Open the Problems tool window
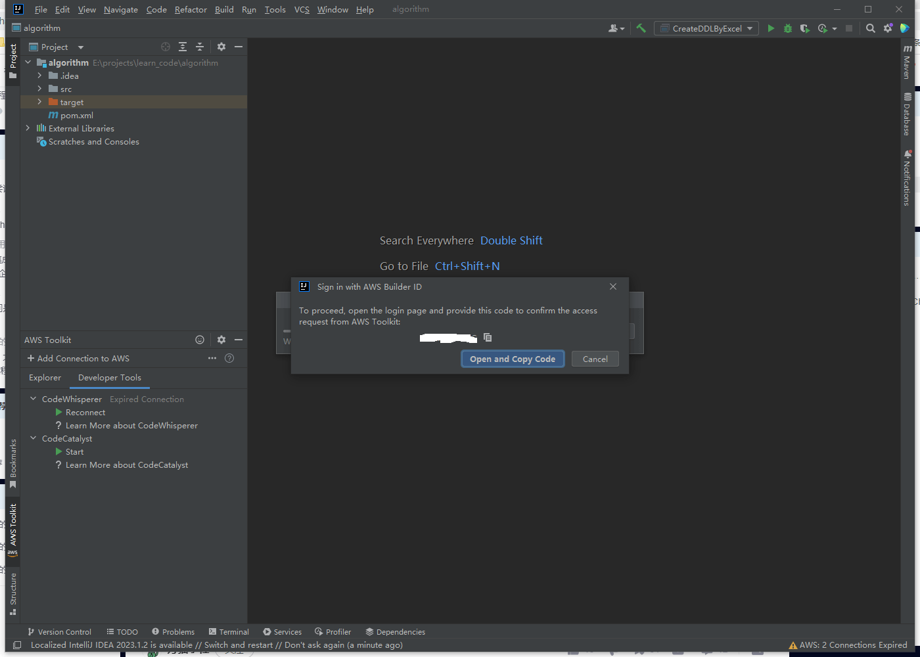Screen dimensions: 920x657 173,631
